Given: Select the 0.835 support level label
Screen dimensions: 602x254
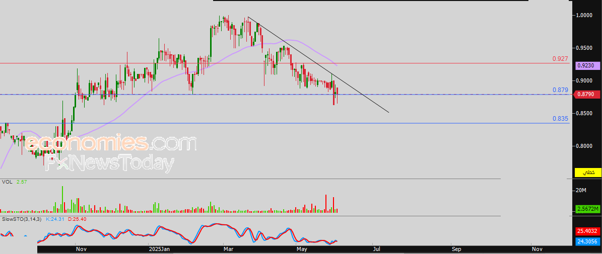Looking at the screenshot, I should tap(560, 119).
